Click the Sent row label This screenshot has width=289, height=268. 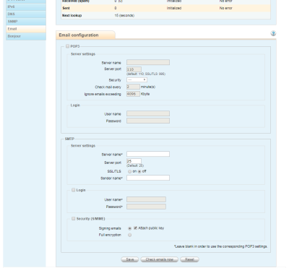pyautogui.click(x=66, y=8)
